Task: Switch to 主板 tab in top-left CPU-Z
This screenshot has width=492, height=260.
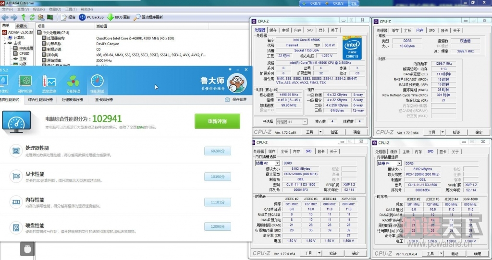Action: pos(285,30)
